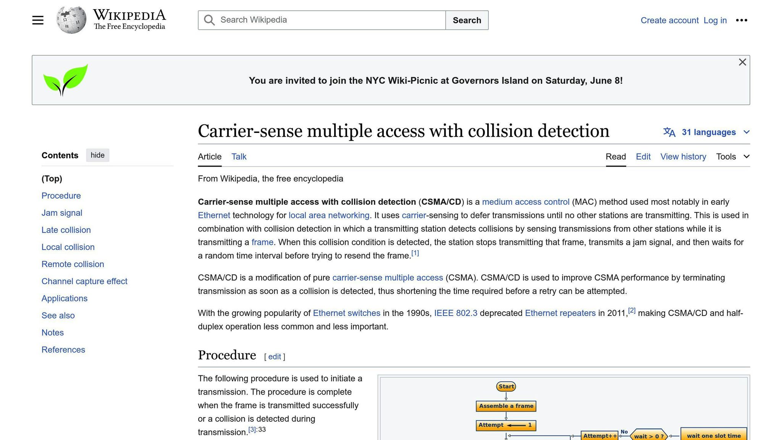Go to Applications section
The image size is (782, 440).
(65, 298)
